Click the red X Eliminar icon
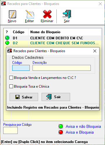This screenshot has height=145, width=105. pyautogui.click(x=47, y=14)
